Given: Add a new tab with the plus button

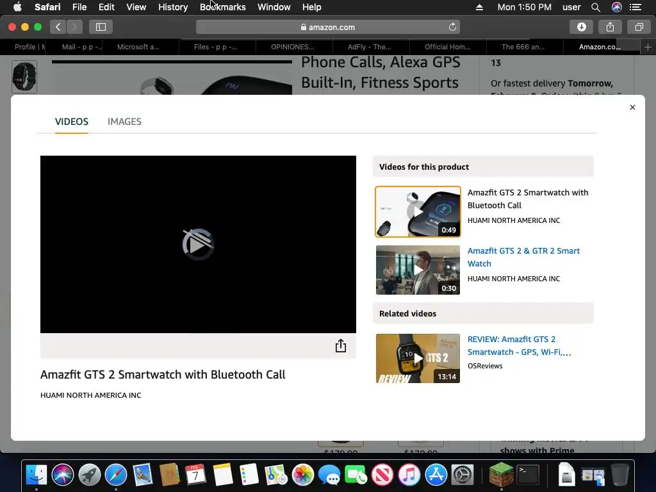Looking at the screenshot, I should pyautogui.click(x=648, y=47).
